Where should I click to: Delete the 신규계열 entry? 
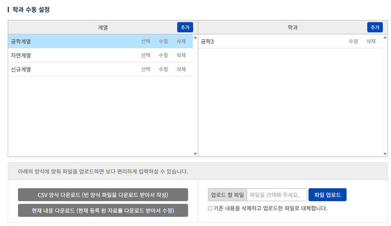tap(181, 69)
